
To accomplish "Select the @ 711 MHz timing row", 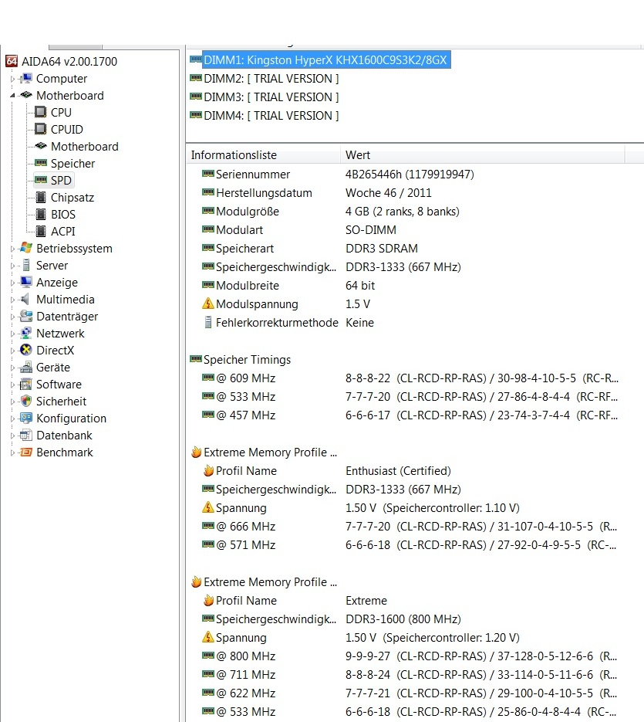I will point(410,675).
